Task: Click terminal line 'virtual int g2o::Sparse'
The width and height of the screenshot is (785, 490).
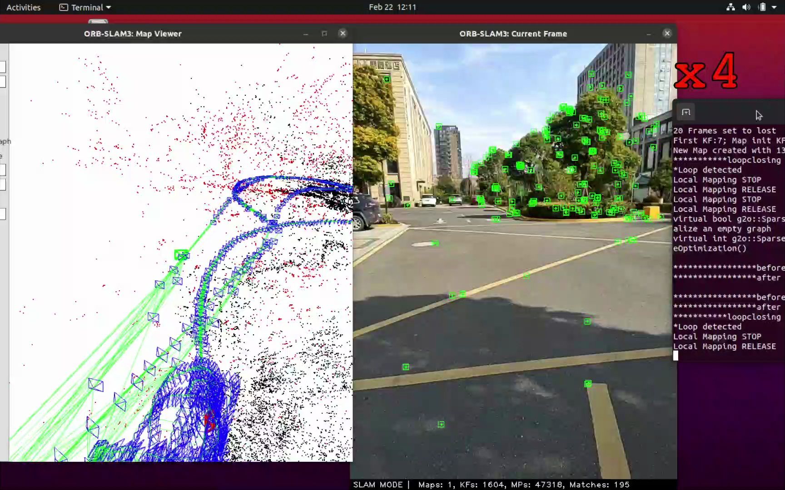Action: pyautogui.click(x=729, y=239)
